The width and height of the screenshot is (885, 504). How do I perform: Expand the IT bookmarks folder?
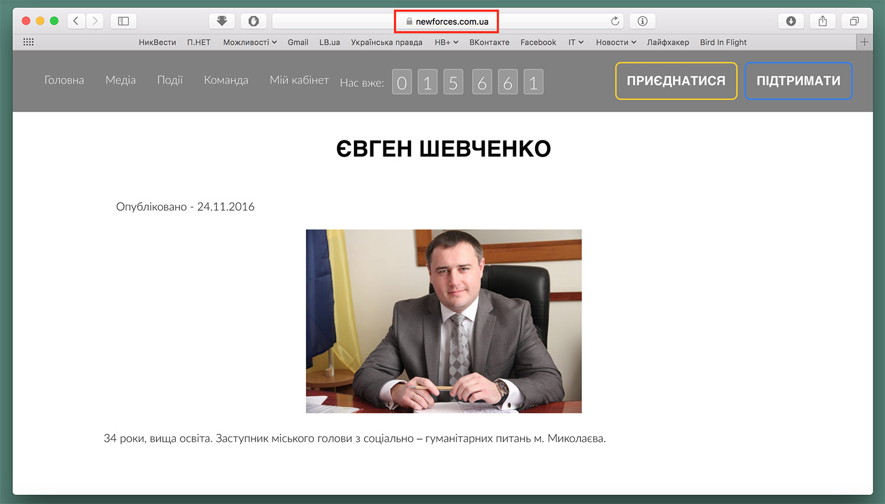(576, 42)
